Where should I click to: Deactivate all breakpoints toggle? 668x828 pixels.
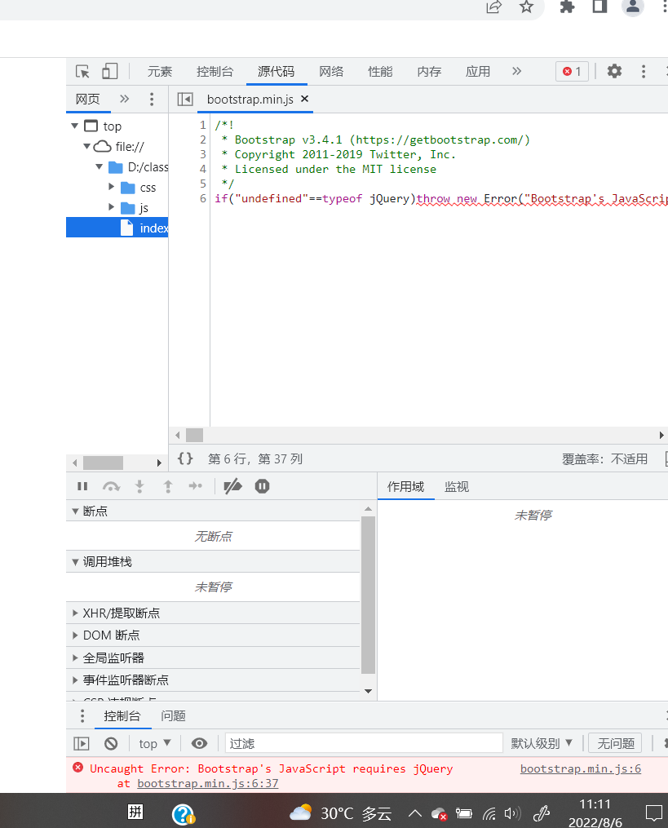[233, 486]
